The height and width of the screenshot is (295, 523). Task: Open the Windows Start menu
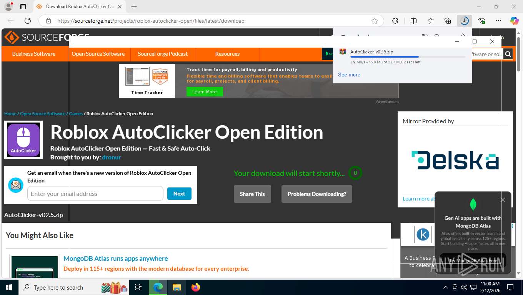pos(9,287)
